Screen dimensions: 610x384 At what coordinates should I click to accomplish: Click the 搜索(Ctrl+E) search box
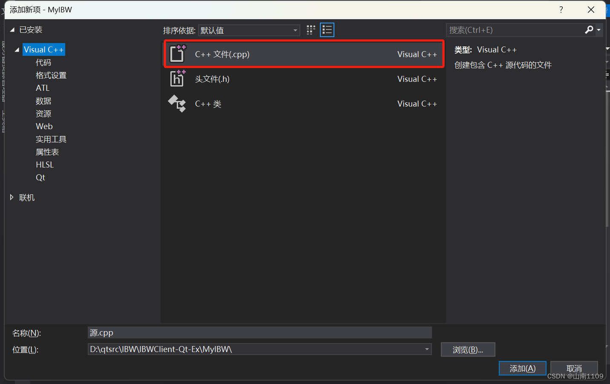[515, 30]
